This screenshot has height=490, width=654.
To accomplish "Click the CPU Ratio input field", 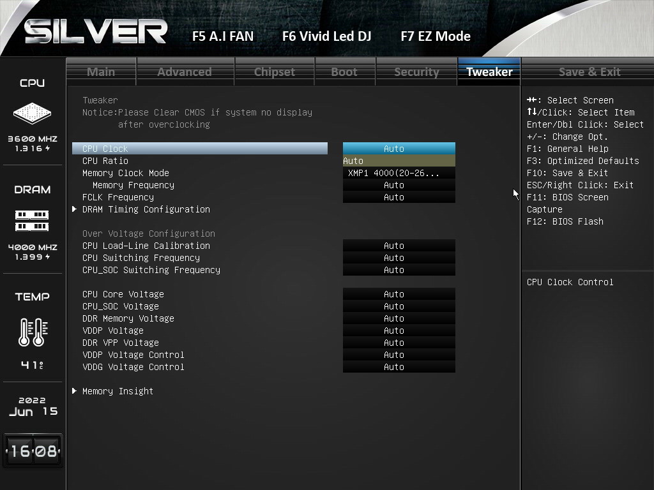I will click(x=399, y=161).
